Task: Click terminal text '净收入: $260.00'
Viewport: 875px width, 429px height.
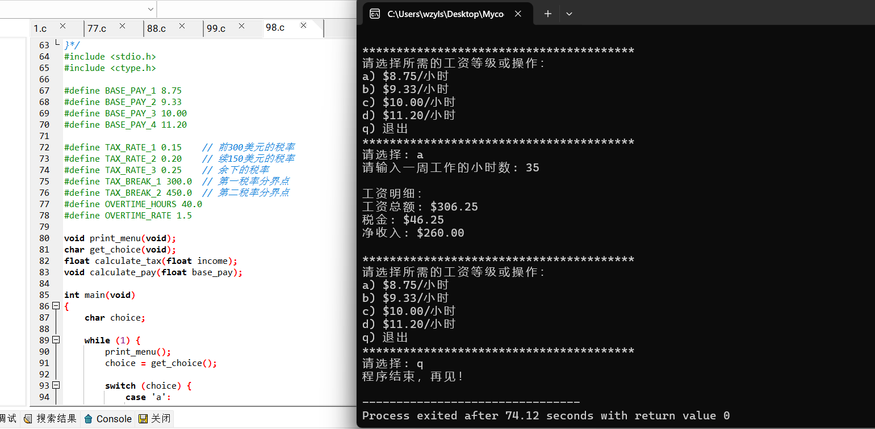Action: [413, 233]
